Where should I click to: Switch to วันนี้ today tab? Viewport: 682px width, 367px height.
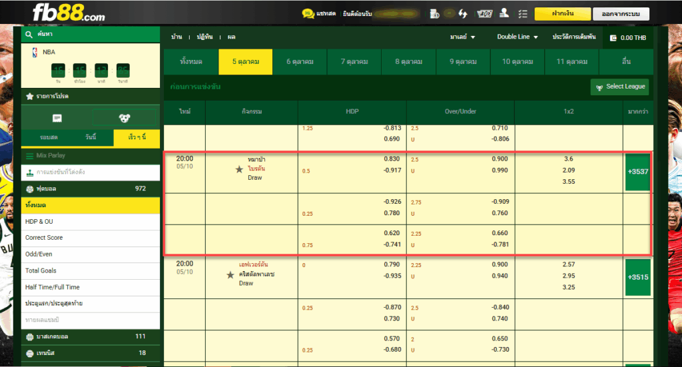(x=91, y=137)
